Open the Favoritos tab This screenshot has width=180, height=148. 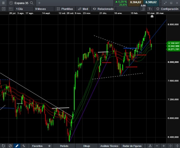(37, 146)
